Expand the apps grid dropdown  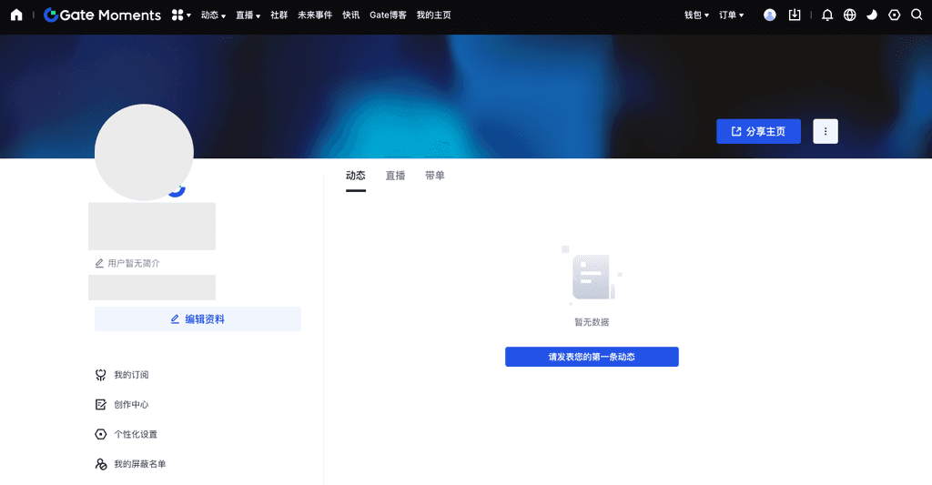(181, 15)
